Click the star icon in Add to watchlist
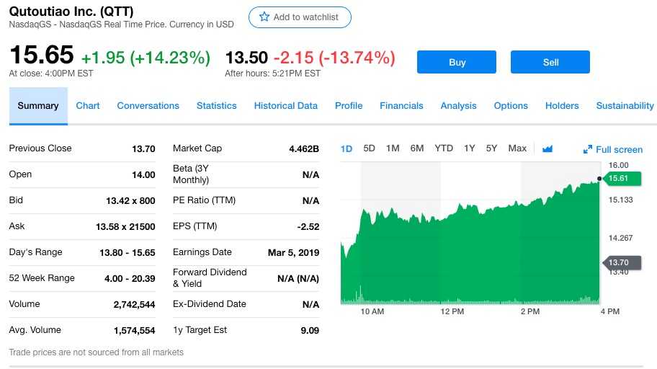657x369 pixels. pos(264,17)
